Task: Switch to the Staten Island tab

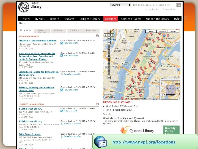Action: pos(91,31)
